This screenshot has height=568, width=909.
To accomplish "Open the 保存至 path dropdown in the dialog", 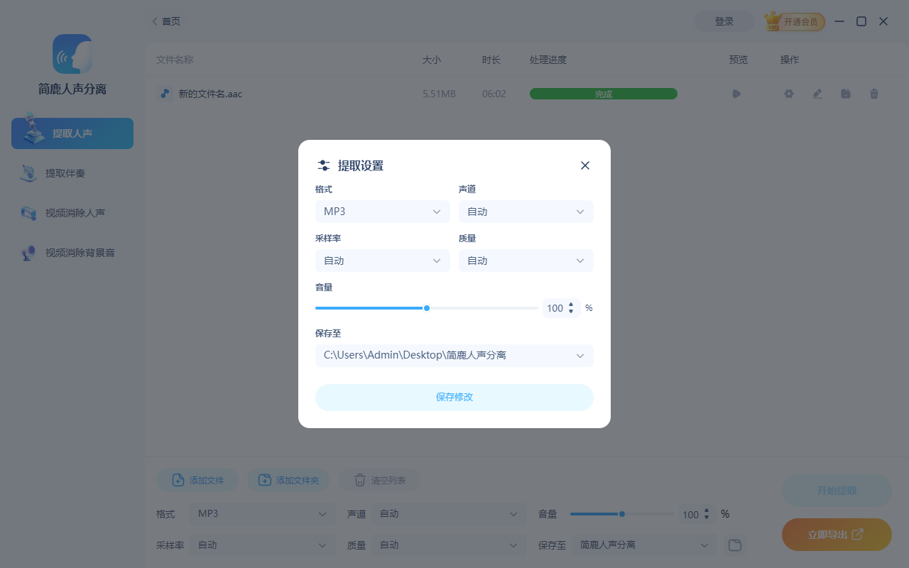I will [454, 355].
